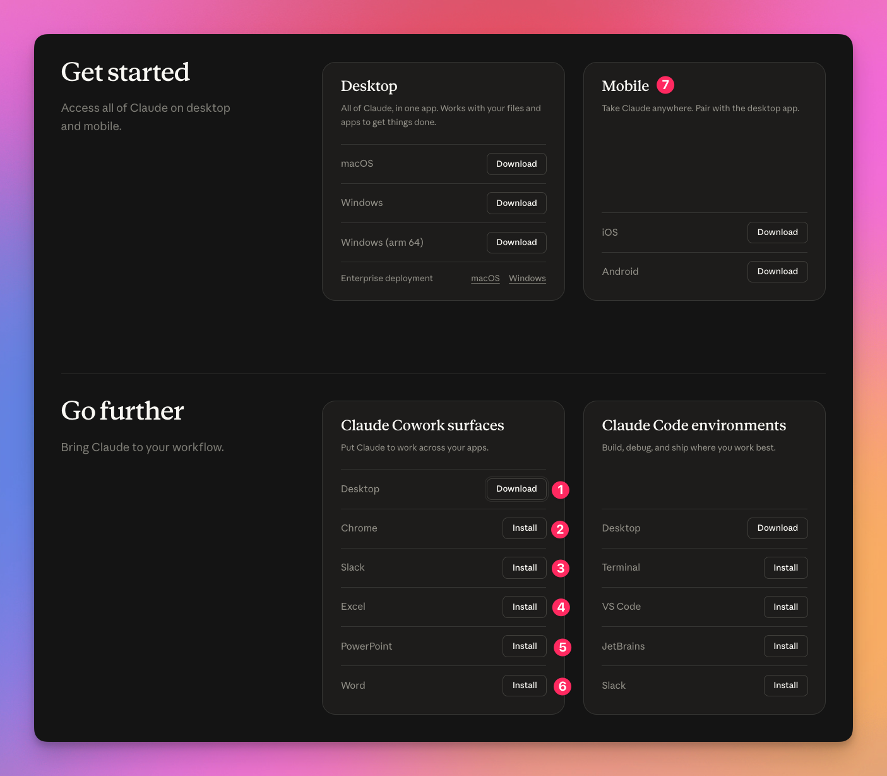This screenshot has height=776, width=887.
Task: Click the "Android" row label
Action: click(x=621, y=271)
